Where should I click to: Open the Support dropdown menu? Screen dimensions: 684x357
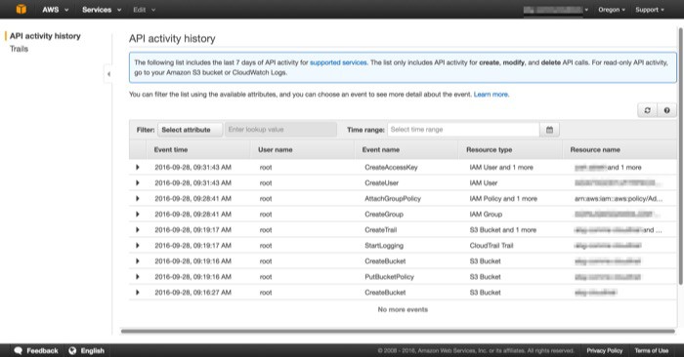650,10
